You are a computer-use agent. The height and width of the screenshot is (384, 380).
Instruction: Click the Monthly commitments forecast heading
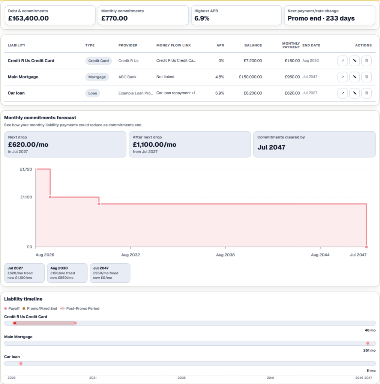click(x=40, y=117)
